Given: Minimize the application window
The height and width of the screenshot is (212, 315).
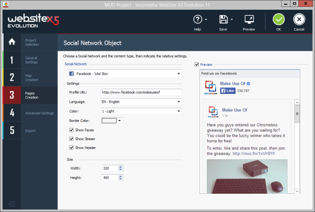Looking at the screenshot, I should pos(285,3).
